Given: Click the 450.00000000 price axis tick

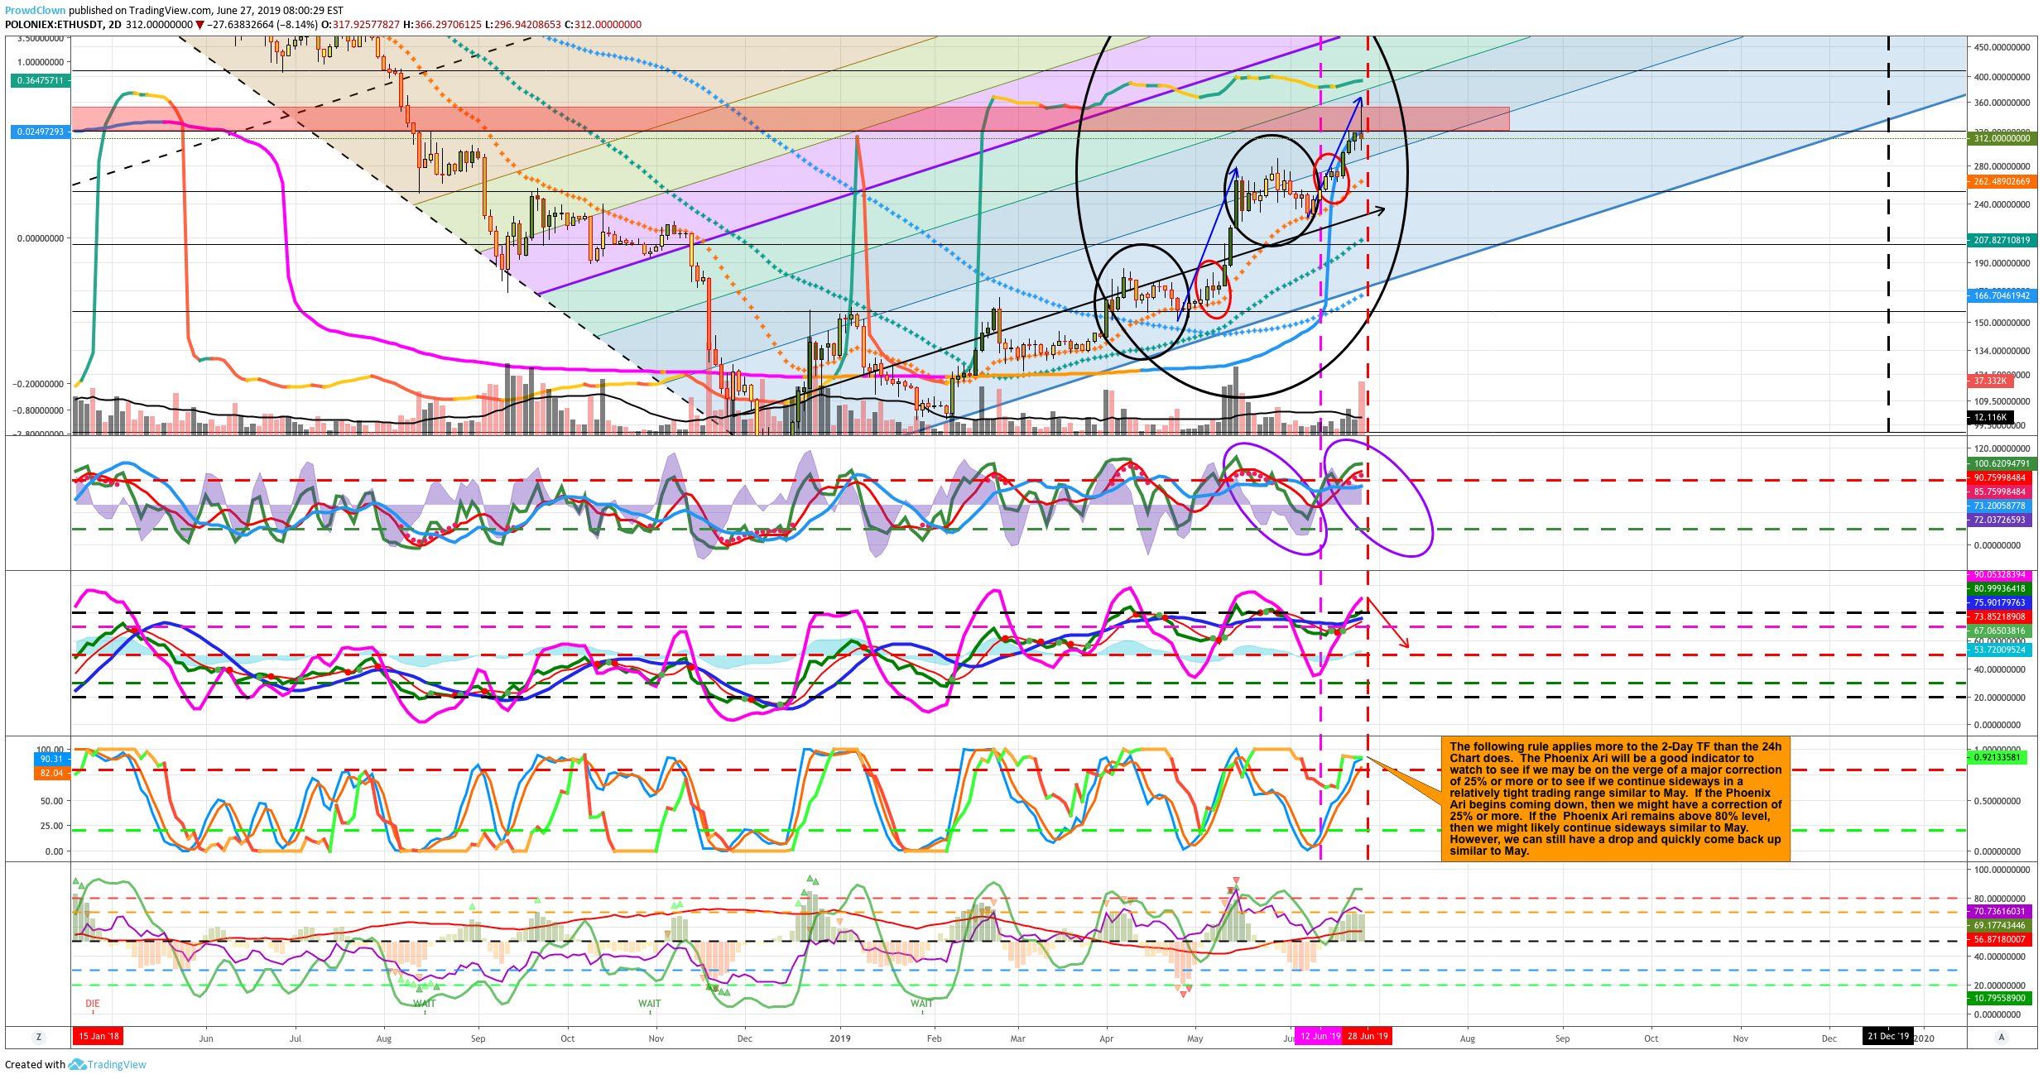Looking at the screenshot, I should tap(2001, 47).
